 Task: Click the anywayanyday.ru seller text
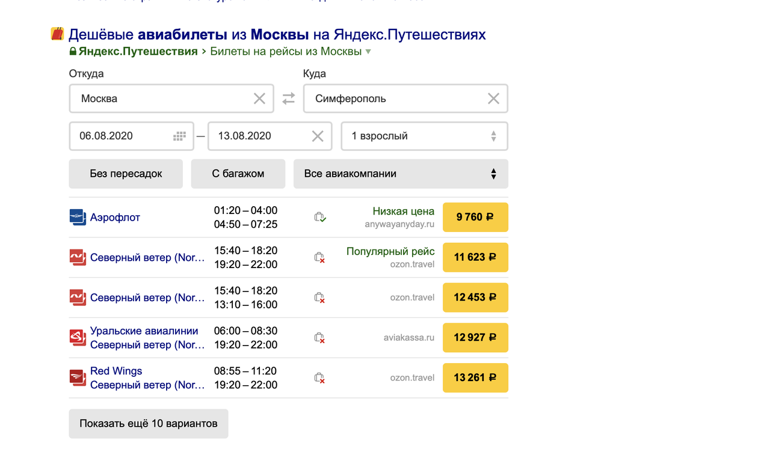[399, 224]
